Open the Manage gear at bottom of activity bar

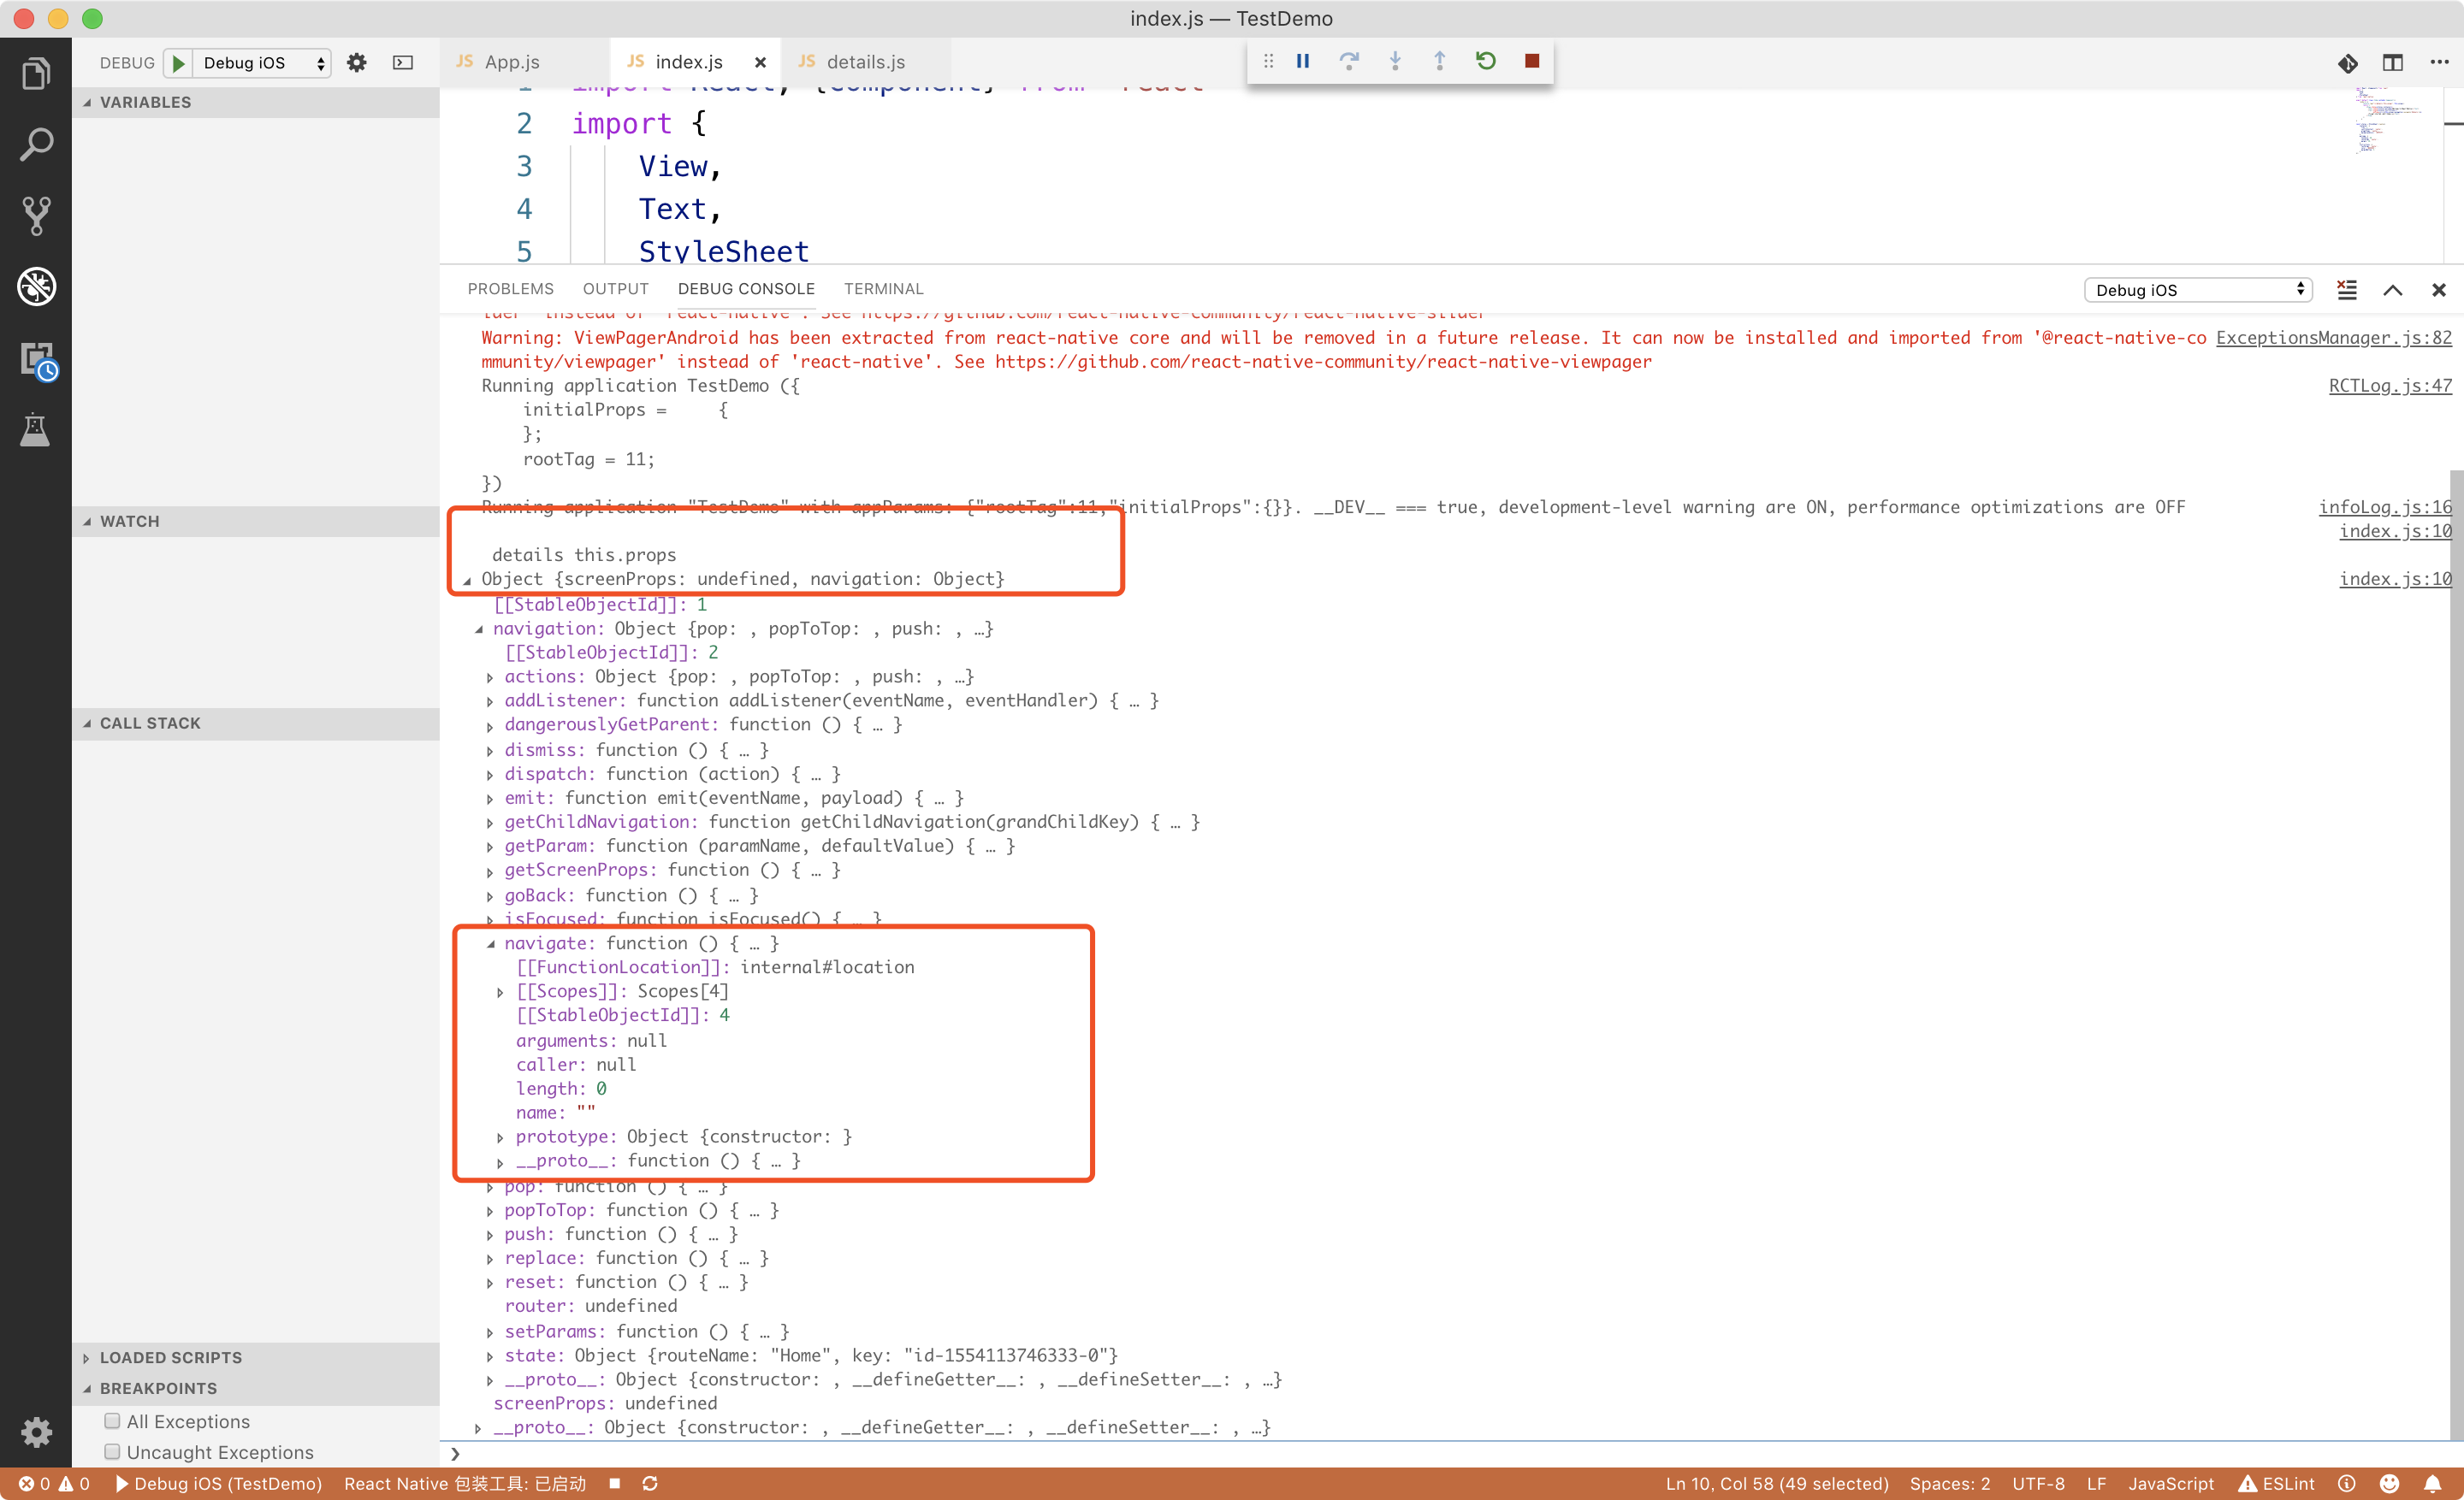coord(36,1431)
